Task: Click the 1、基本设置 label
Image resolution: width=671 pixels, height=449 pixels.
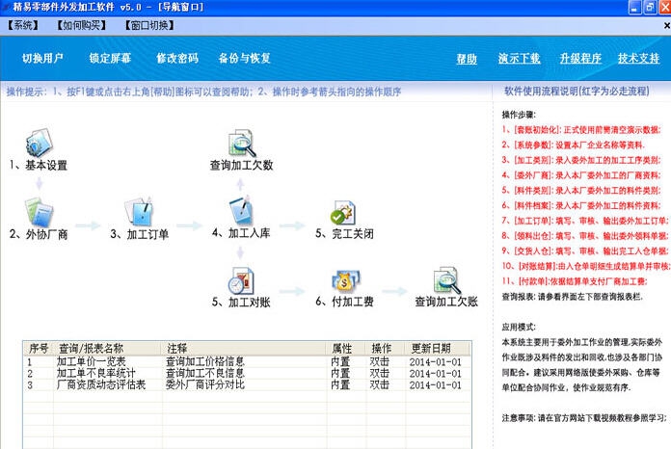Action: pyautogui.click(x=39, y=165)
